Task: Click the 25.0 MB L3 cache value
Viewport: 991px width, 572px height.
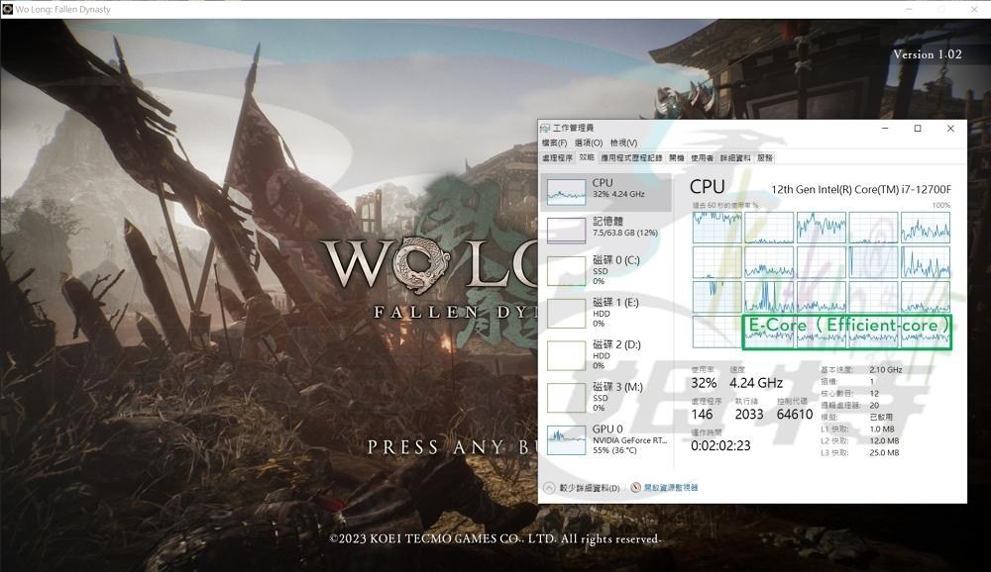Action: coord(884,452)
